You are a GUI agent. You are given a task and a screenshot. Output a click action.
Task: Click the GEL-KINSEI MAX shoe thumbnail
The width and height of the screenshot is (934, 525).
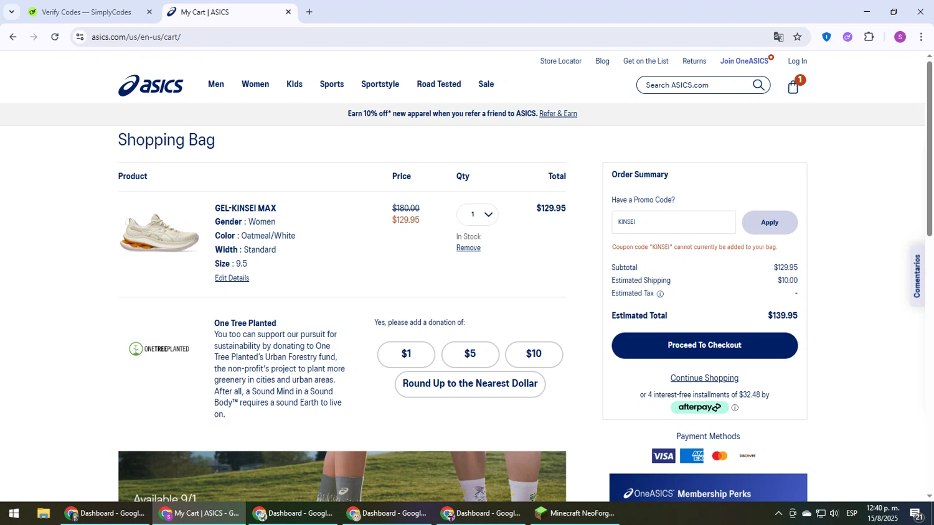pos(160,232)
